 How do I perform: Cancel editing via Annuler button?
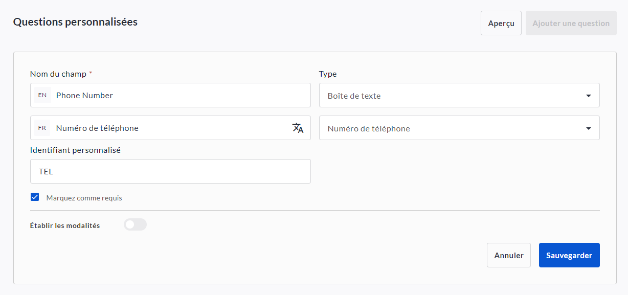(508, 255)
